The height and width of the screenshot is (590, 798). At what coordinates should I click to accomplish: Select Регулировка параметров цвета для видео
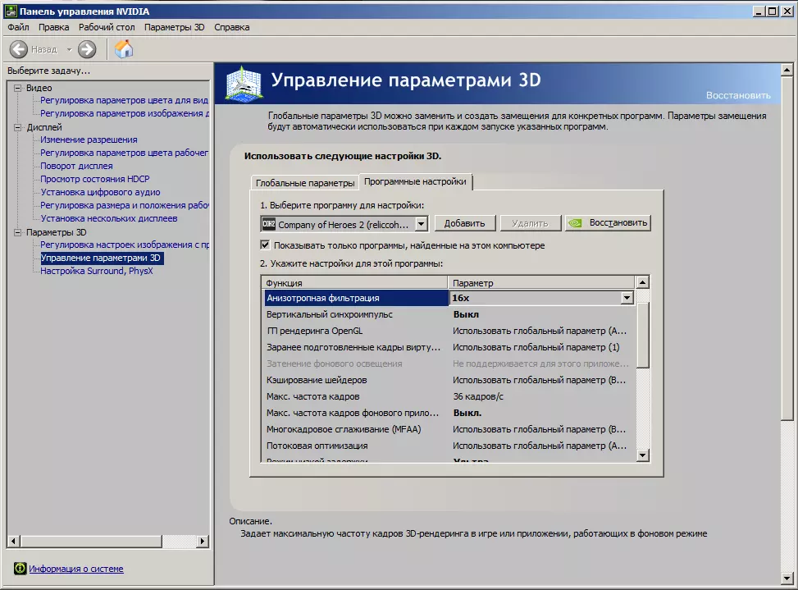pos(124,100)
